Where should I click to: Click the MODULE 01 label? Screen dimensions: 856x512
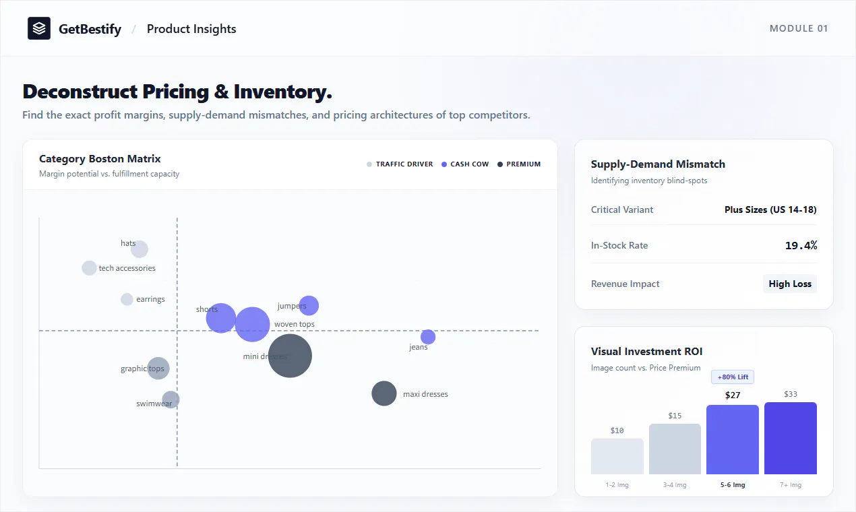[799, 28]
